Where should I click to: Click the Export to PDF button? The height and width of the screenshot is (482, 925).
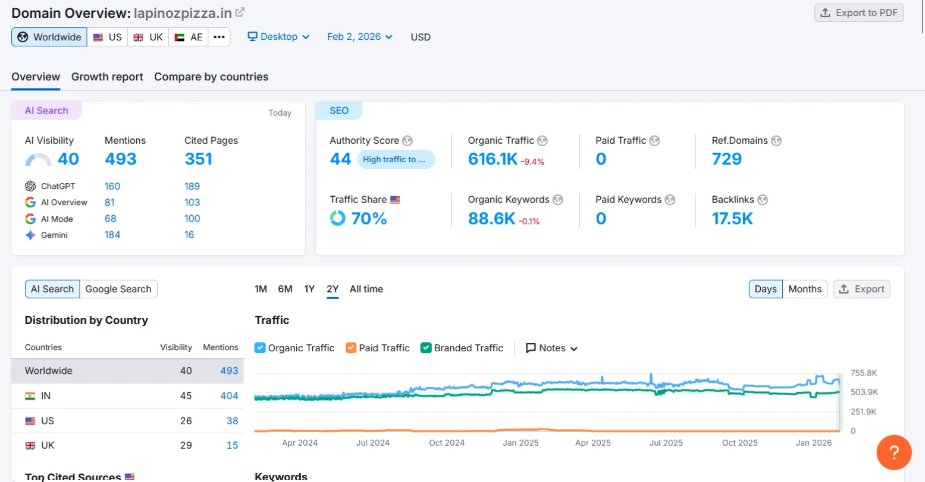859,13
